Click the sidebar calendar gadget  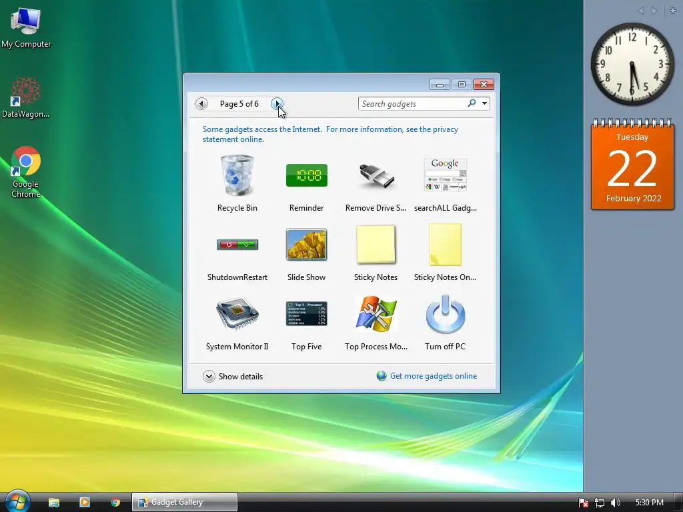pyautogui.click(x=632, y=164)
